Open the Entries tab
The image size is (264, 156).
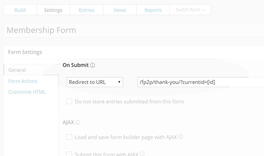87,10
